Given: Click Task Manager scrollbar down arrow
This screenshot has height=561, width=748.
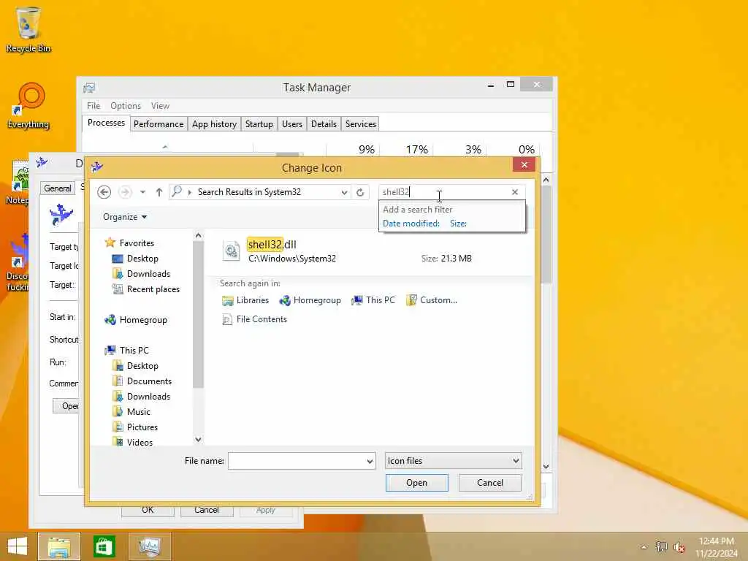Looking at the screenshot, I should (546, 467).
